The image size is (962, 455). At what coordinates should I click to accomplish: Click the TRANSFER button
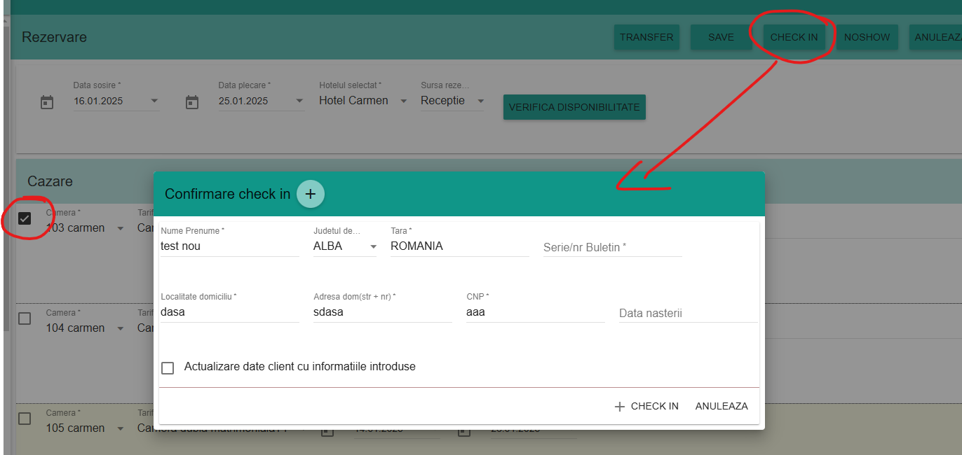click(646, 37)
